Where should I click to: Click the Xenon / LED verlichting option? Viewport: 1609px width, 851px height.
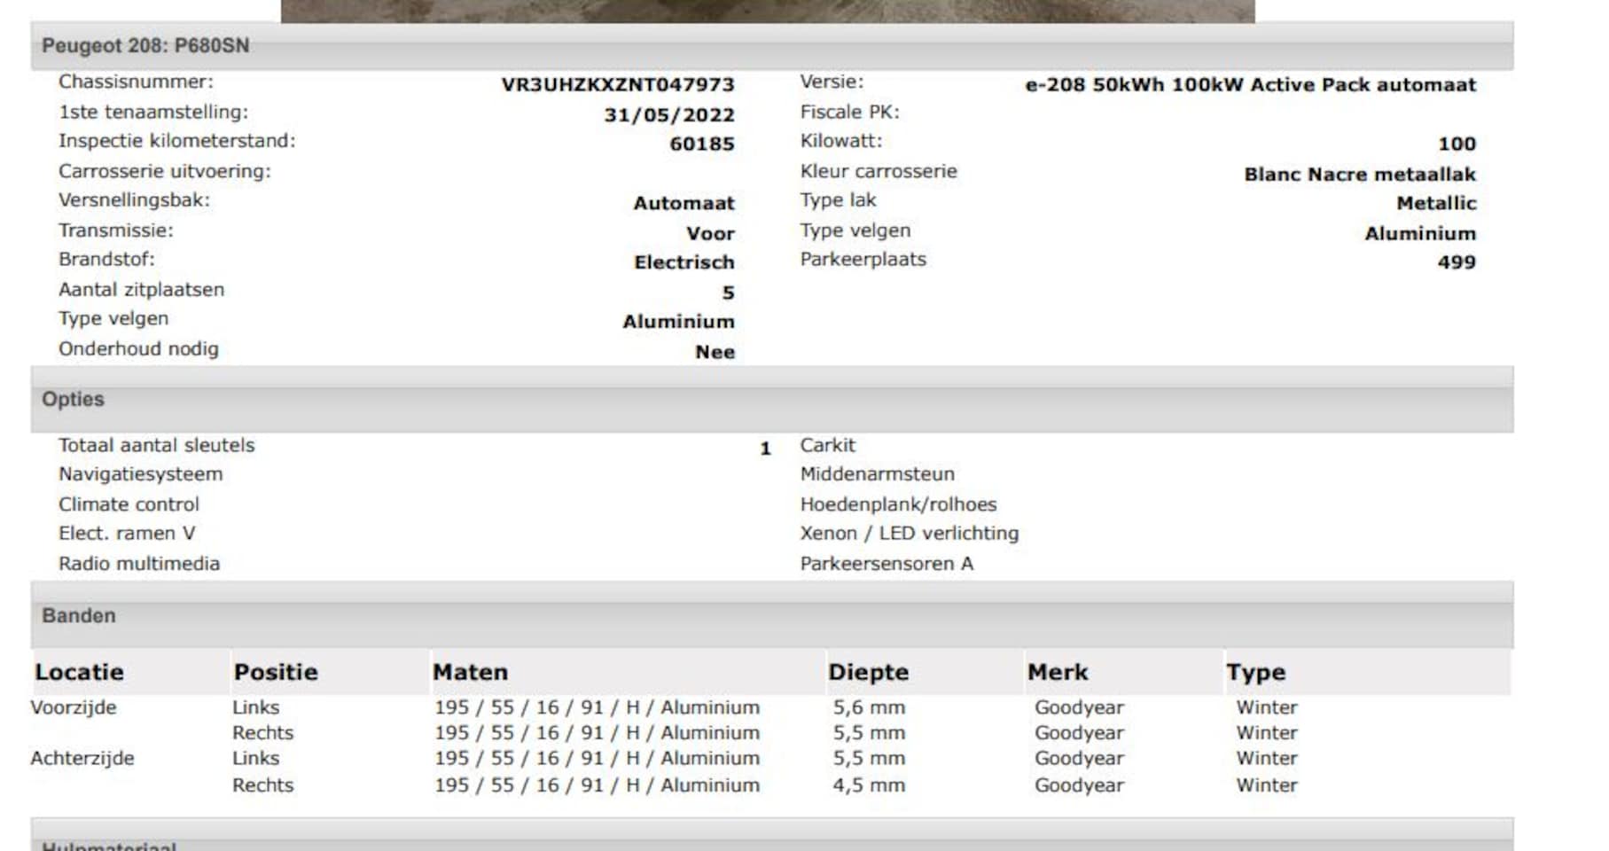click(909, 534)
